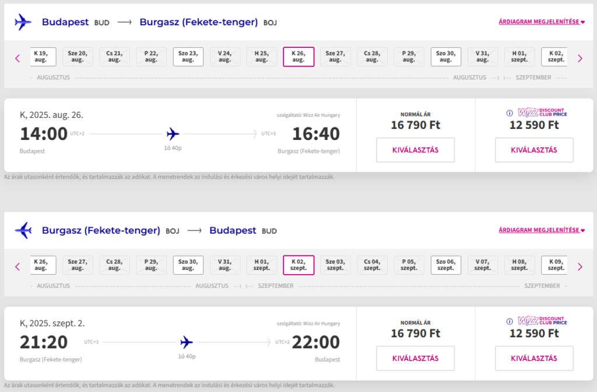Screen dimensions: 597x392
Task: Click info icon beside outbound Discount Club price
Action: (510, 113)
